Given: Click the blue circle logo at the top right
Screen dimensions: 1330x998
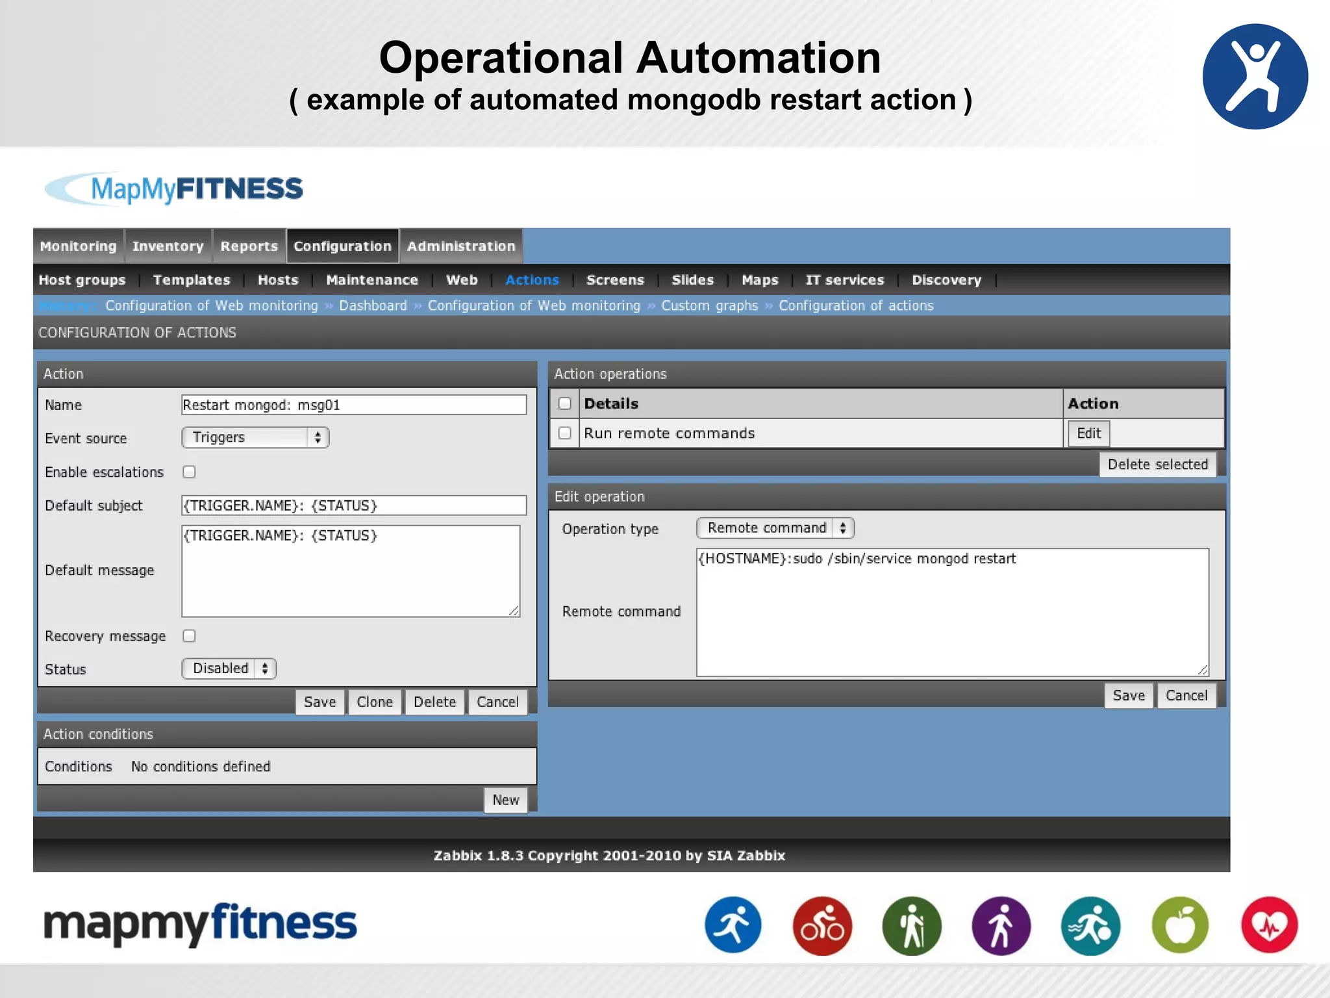Looking at the screenshot, I should (1255, 77).
